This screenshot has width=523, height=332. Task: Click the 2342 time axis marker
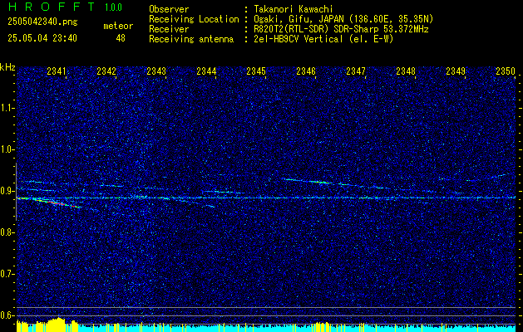(x=106, y=71)
